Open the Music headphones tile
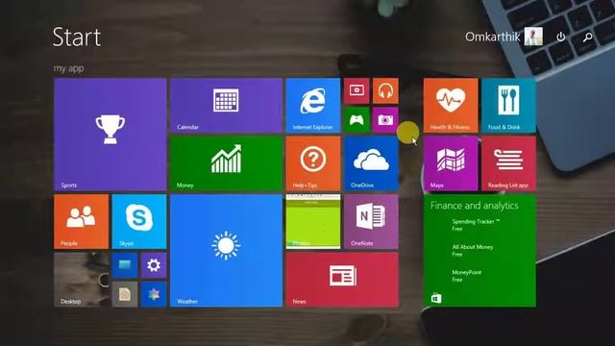This screenshot has height=346, width=615. pos(385,90)
